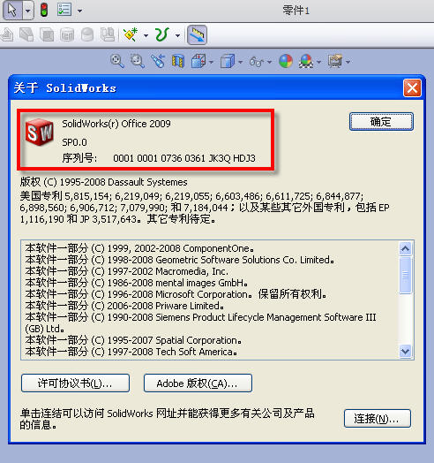Click the Zoom to Fit magnifier icon
The width and height of the screenshot is (434, 463).
pos(117,62)
